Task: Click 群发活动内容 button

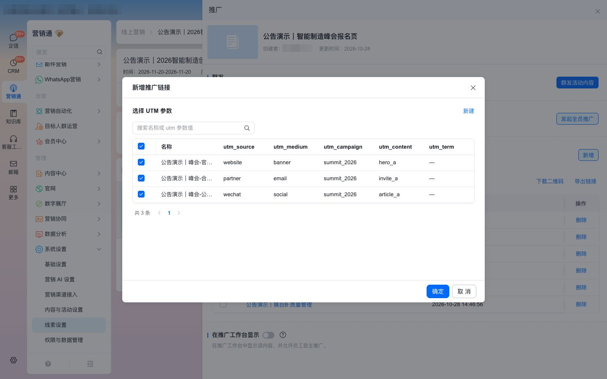Action: pos(577,83)
